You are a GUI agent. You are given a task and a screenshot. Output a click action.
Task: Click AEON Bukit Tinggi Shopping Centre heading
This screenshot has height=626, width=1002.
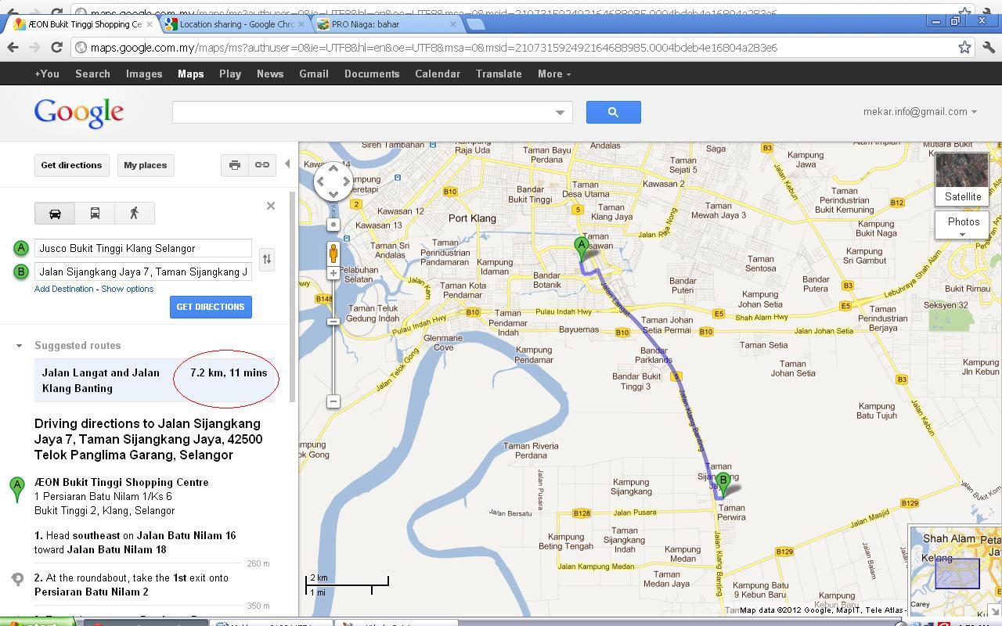click(x=121, y=482)
